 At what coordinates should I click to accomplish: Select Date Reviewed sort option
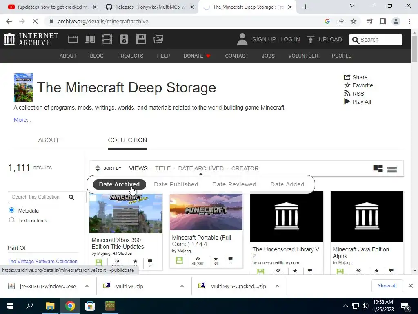point(234,184)
